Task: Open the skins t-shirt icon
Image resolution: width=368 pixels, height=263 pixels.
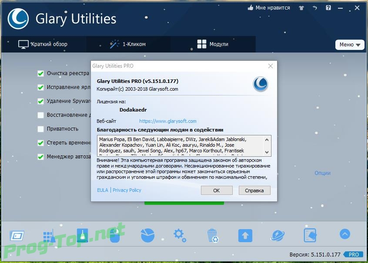Action: [301, 8]
